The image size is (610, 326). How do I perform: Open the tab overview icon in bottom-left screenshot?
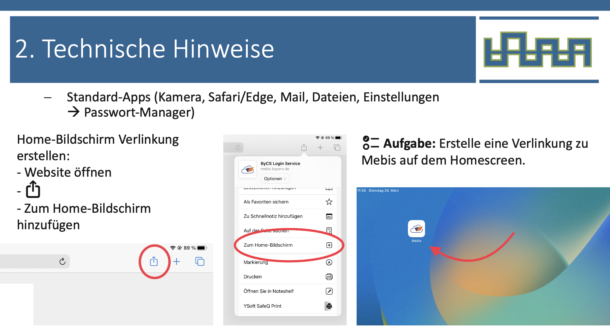[x=200, y=261]
